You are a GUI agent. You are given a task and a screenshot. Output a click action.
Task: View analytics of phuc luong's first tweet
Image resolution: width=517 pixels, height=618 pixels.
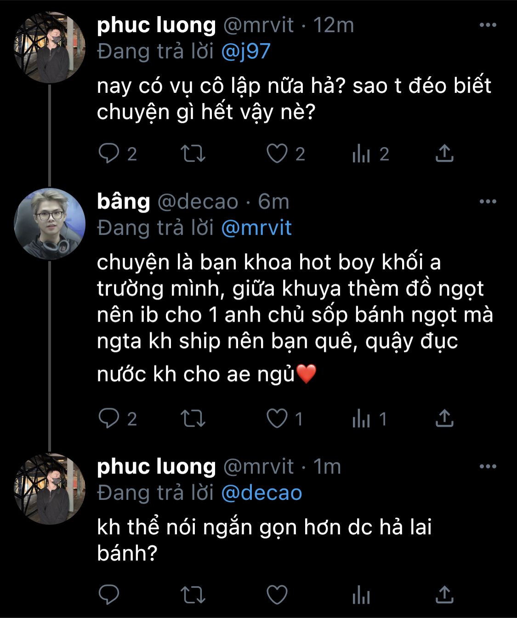[361, 153]
